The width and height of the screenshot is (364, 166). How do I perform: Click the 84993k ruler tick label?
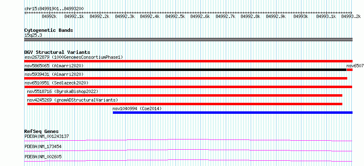tap(301, 16)
